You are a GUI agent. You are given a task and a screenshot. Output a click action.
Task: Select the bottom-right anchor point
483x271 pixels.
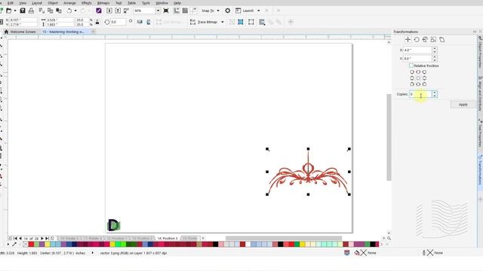click(424, 84)
